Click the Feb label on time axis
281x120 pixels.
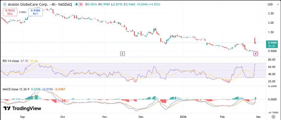point(222,116)
